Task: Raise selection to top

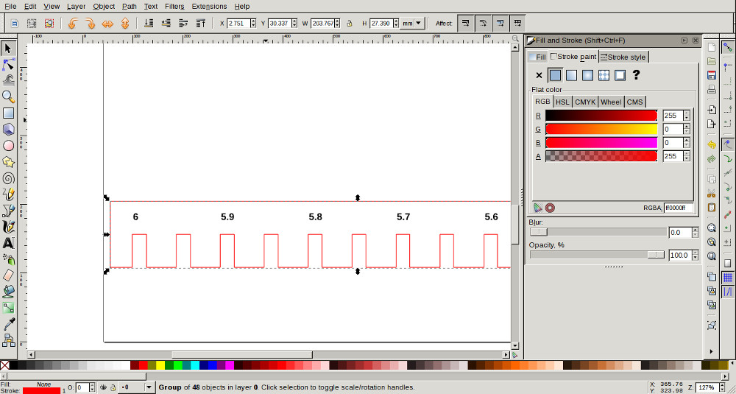Action: [201, 23]
